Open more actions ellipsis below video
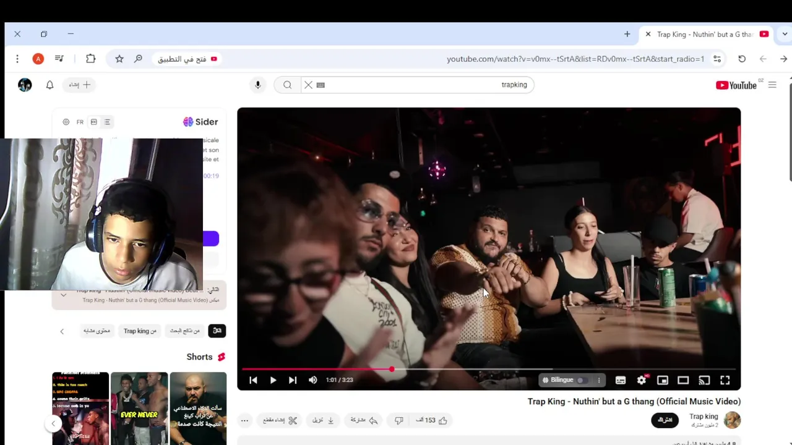 (244, 420)
